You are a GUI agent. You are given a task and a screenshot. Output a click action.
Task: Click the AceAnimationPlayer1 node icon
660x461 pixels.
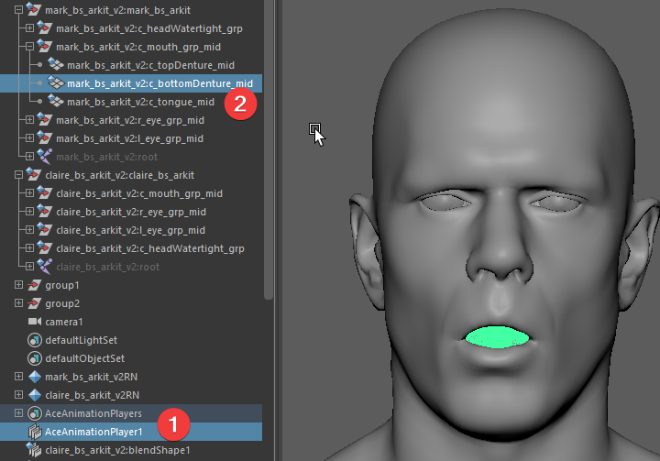tap(35, 432)
